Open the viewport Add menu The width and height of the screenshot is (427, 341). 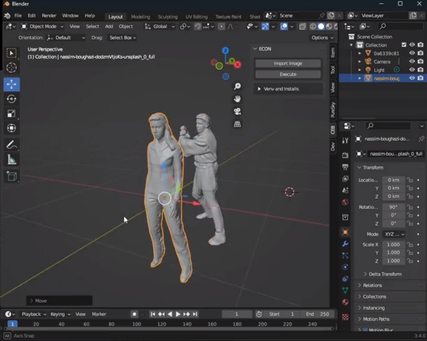coord(109,26)
